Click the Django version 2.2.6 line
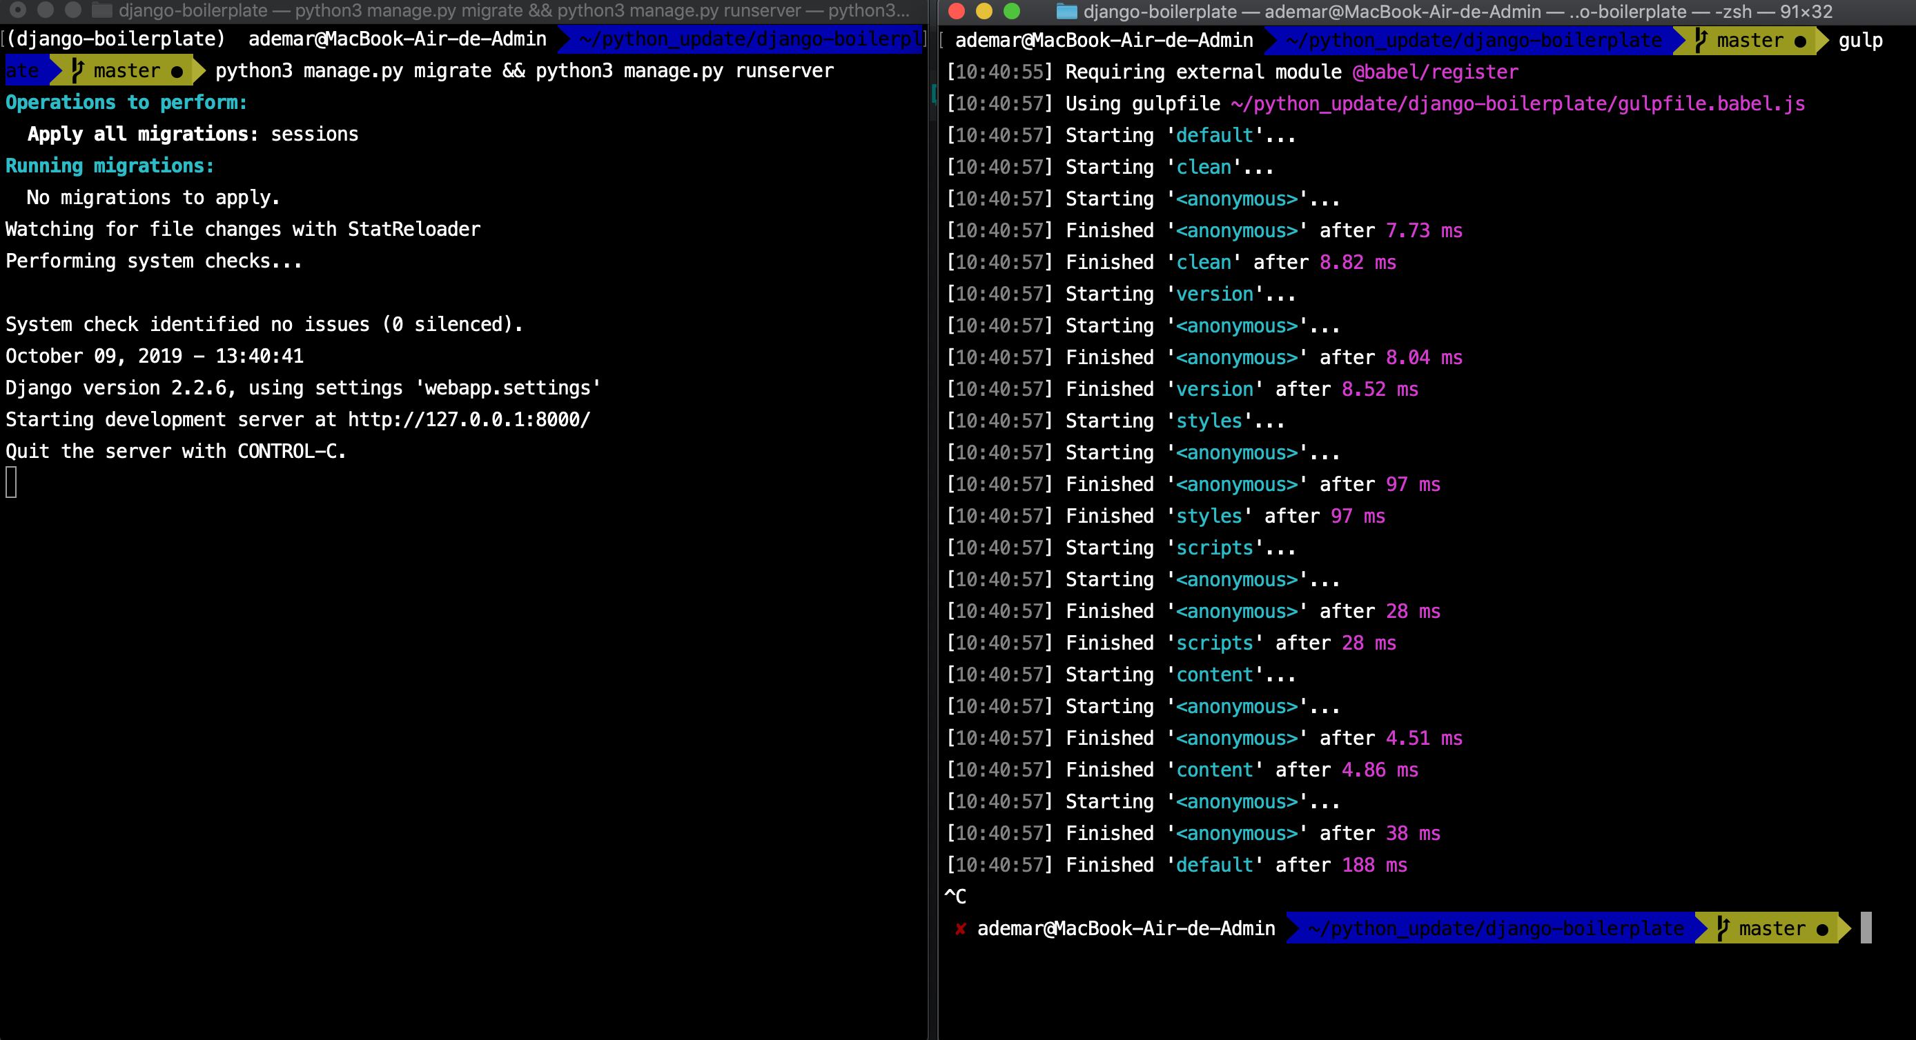The width and height of the screenshot is (1916, 1040). click(303, 388)
